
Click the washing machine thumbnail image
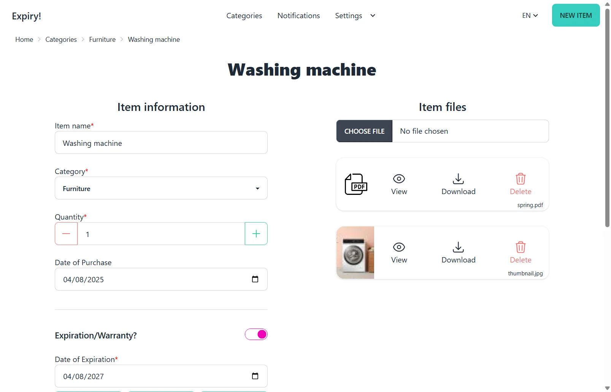point(355,252)
